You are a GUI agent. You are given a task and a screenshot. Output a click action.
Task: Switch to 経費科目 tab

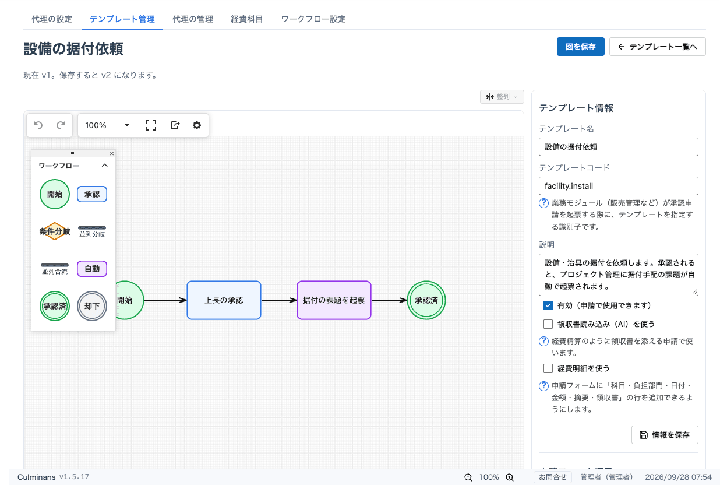tap(247, 19)
